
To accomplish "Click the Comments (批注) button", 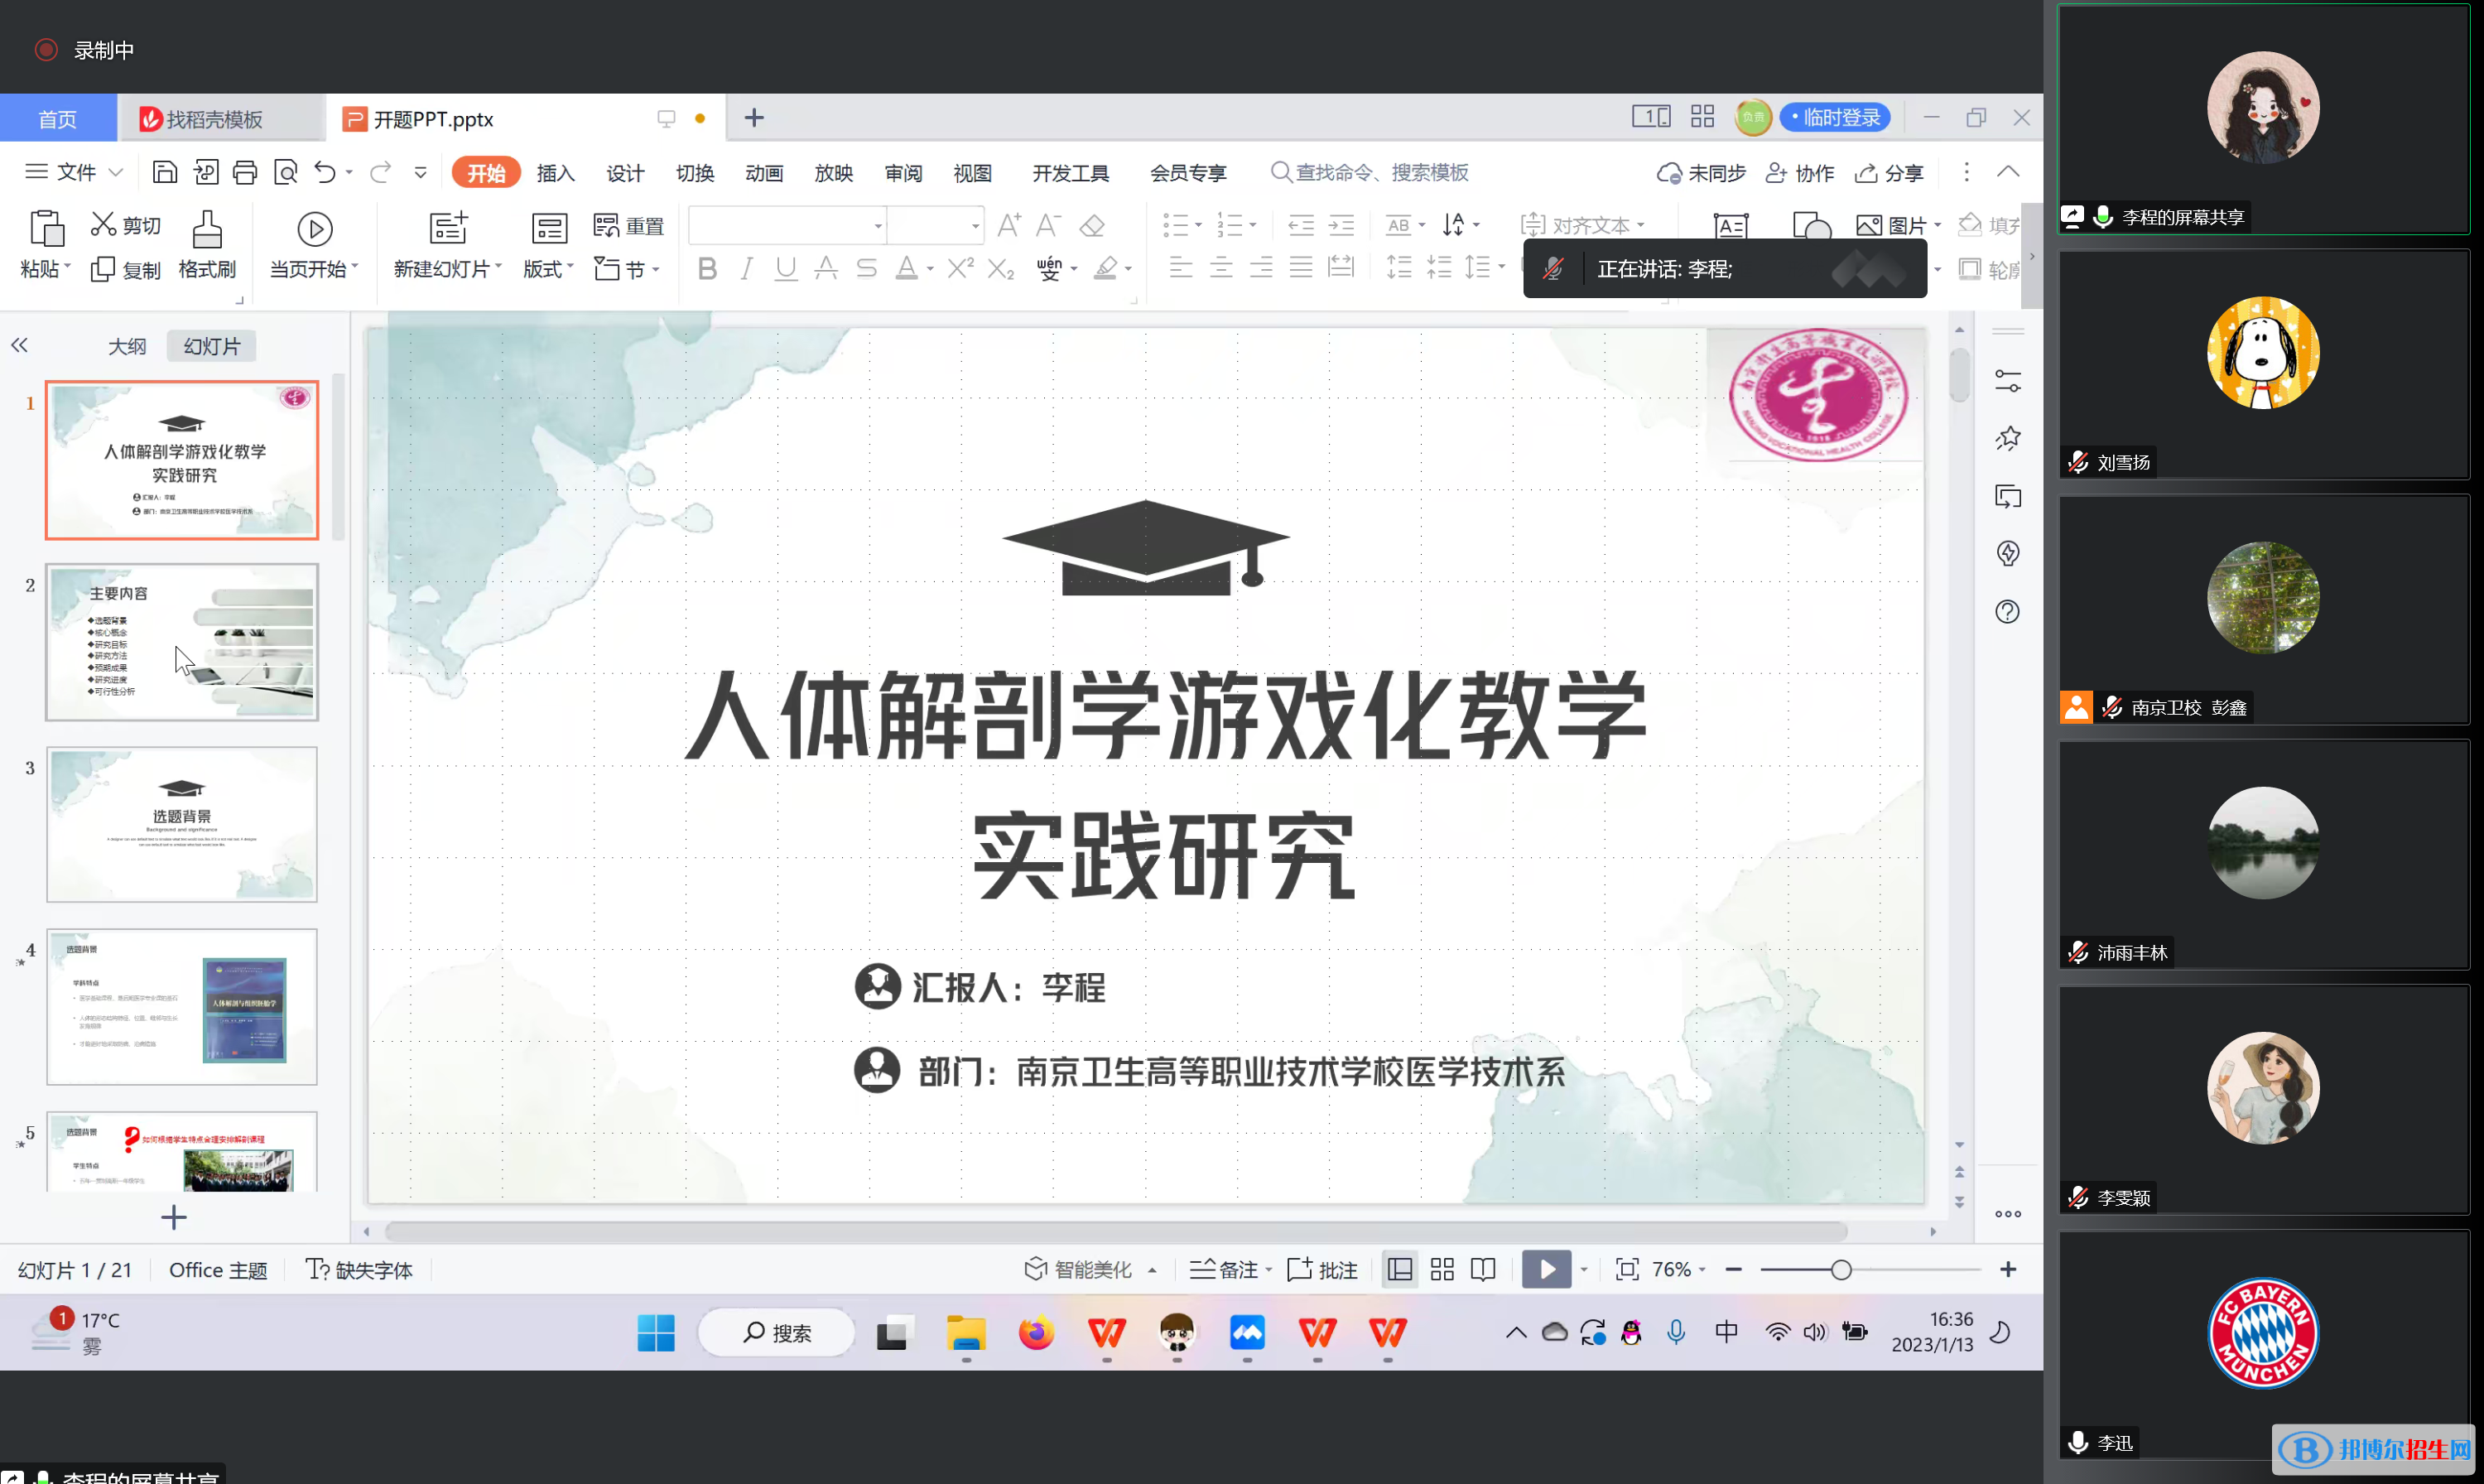I will (1322, 1269).
